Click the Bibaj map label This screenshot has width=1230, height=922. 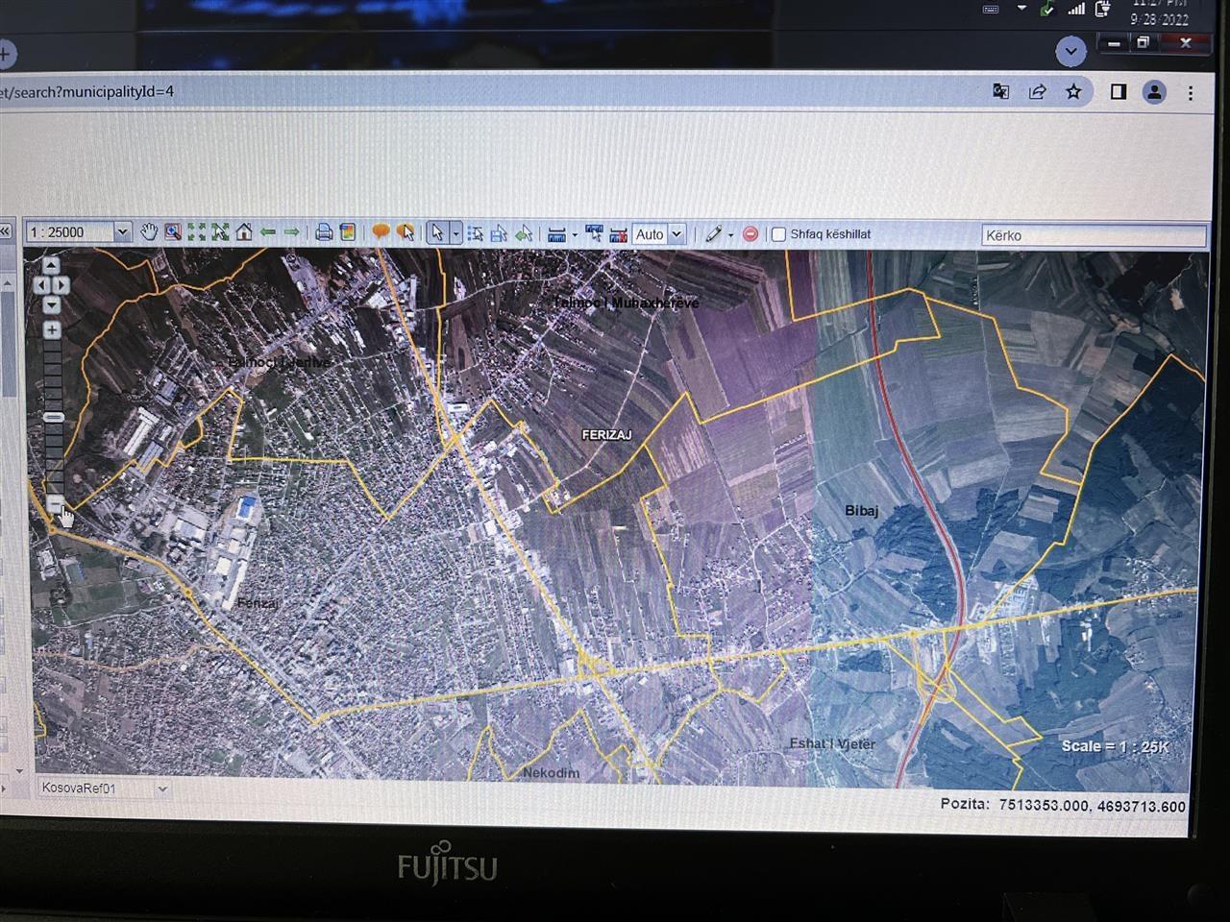click(861, 510)
